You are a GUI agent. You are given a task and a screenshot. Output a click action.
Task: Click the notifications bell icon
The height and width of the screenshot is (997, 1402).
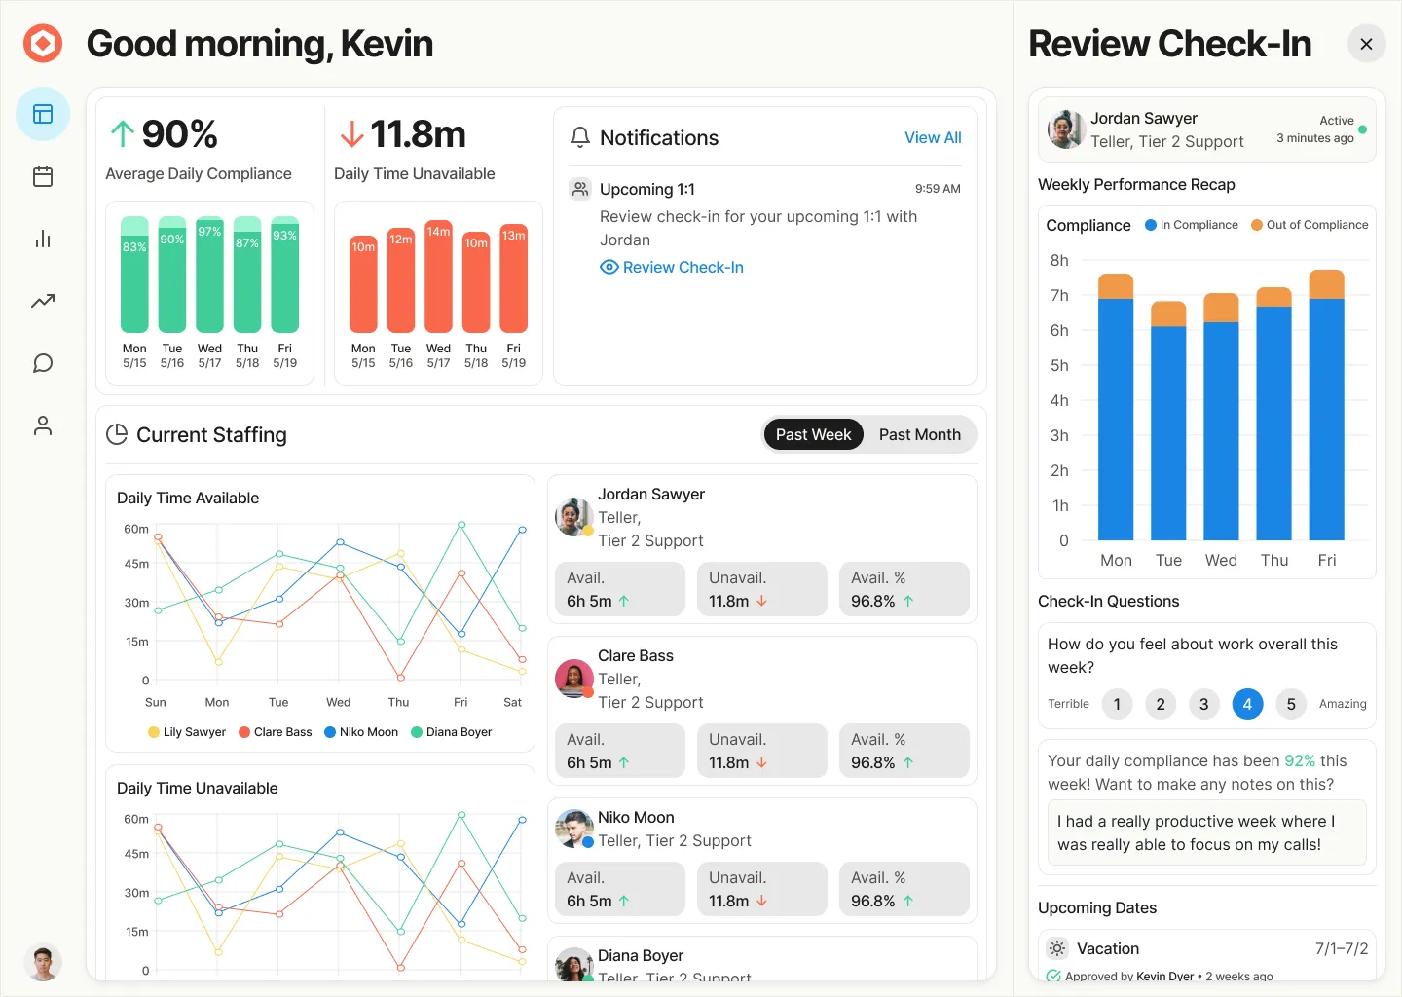[580, 137]
